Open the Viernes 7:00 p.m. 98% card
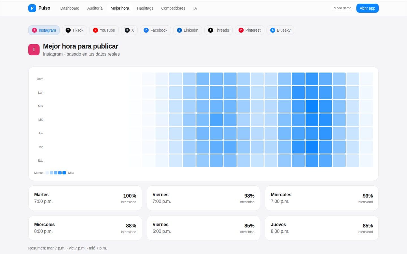407x254 pixels. [x=203, y=198]
